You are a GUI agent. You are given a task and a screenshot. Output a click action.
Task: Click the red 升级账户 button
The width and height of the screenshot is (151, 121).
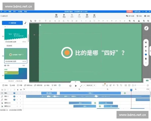click(130, 12)
